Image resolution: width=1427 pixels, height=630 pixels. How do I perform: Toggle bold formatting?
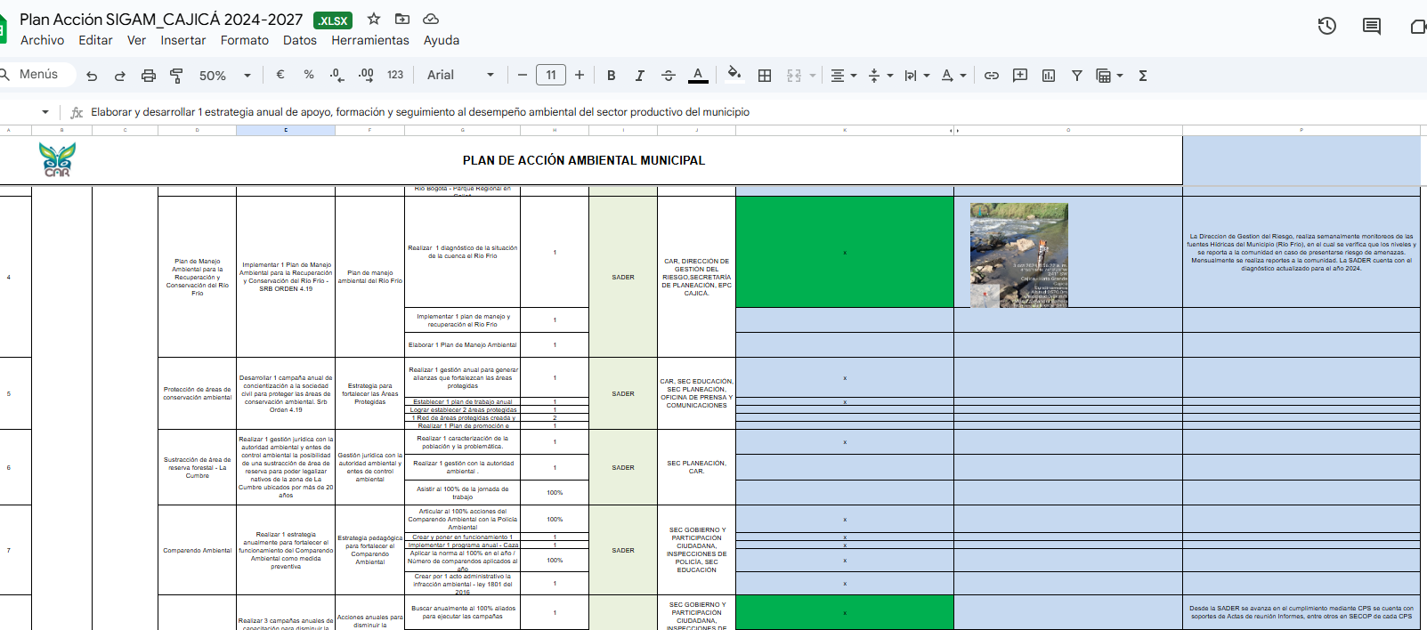pos(611,76)
